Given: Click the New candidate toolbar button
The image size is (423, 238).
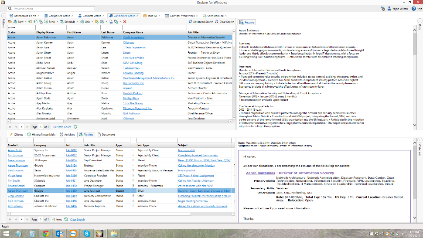Looking at the screenshot, I should pos(19,21).
